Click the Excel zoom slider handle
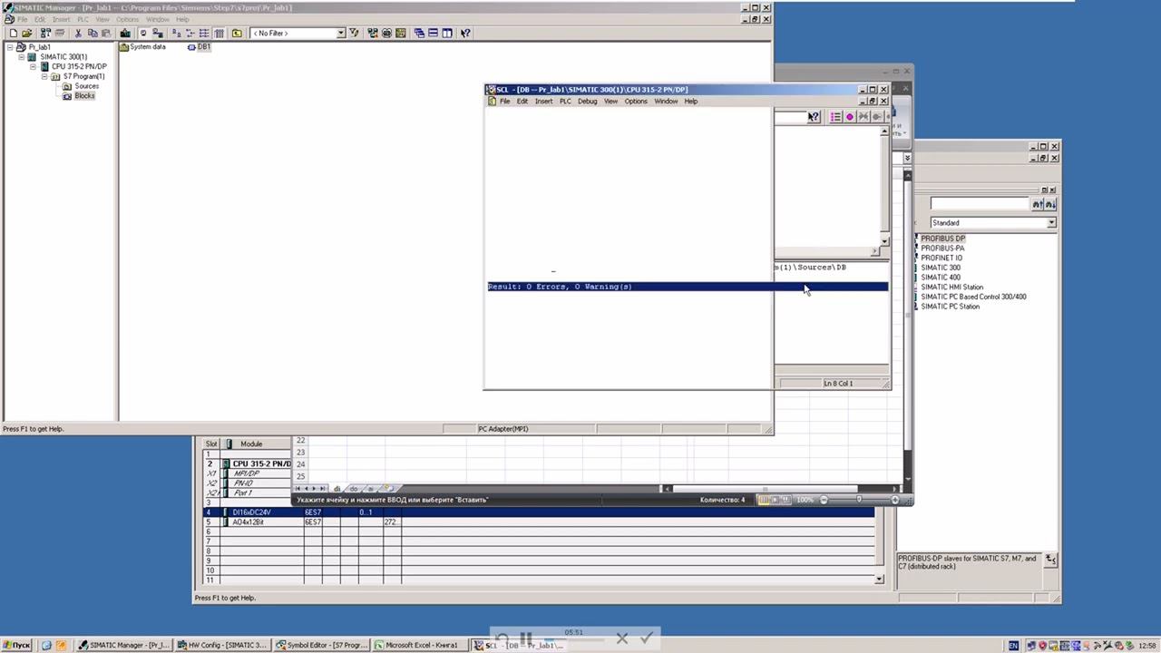The width and height of the screenshot is (1161, 653). pyautogui.click(x=859, y=499)
